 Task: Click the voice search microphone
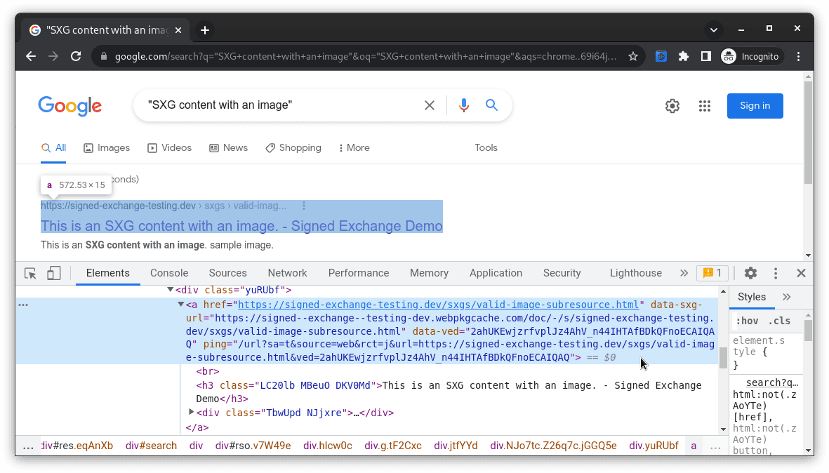click(x=463, y=105)
